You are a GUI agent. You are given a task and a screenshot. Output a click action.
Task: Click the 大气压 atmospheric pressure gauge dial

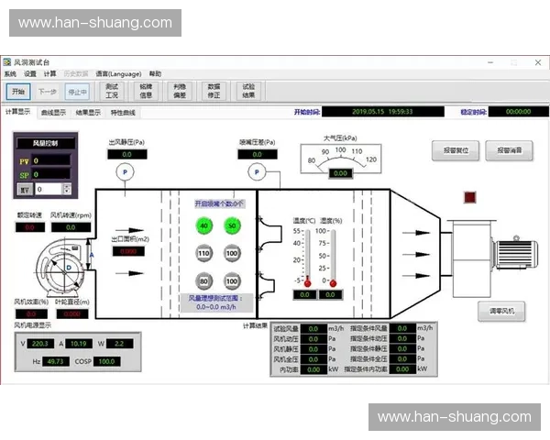tap(341, 159)
